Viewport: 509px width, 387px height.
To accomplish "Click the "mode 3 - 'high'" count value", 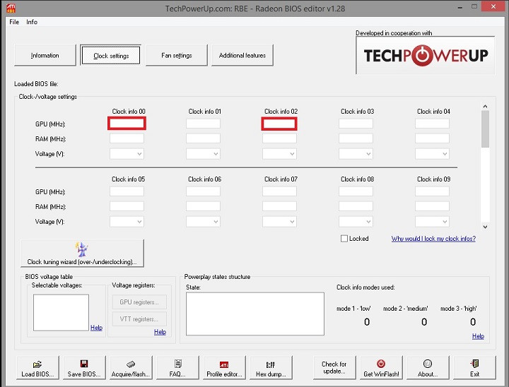I will tap(473, 322).
